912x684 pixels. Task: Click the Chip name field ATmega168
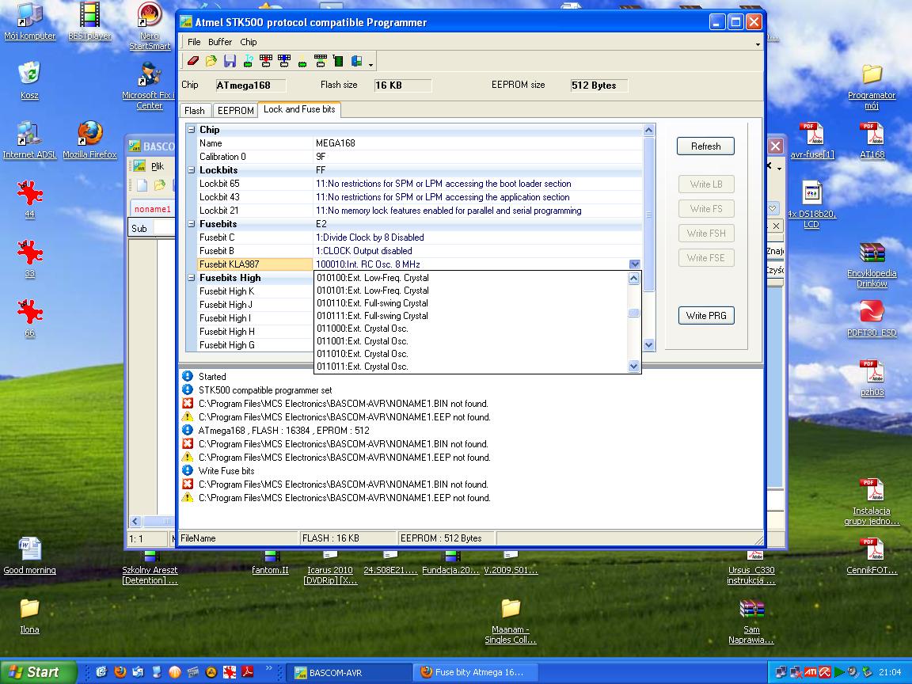pyautogui.click(x=251, y=85)
